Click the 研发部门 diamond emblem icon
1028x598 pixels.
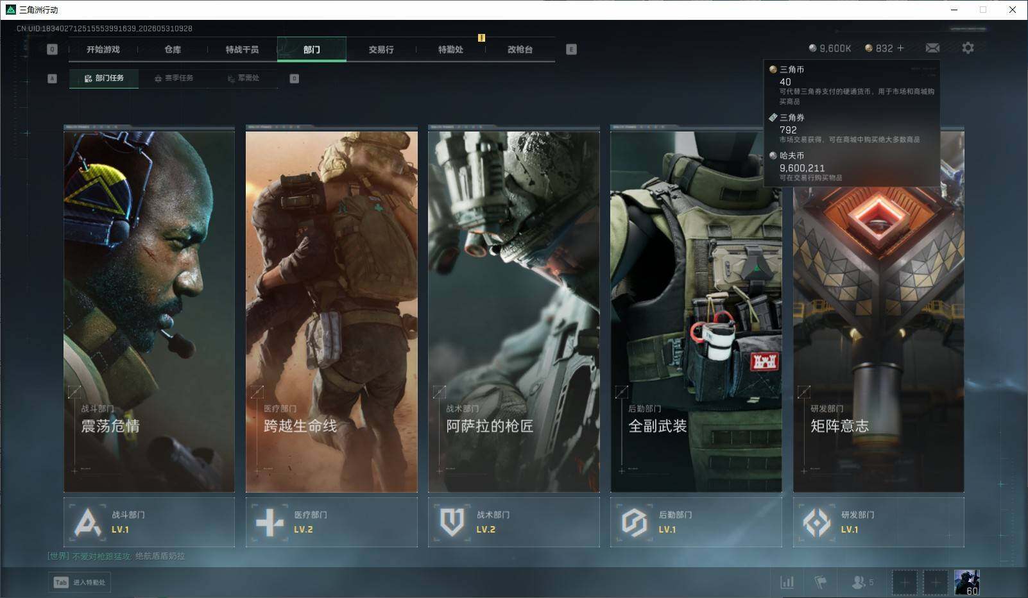click(x=817, y=522)
